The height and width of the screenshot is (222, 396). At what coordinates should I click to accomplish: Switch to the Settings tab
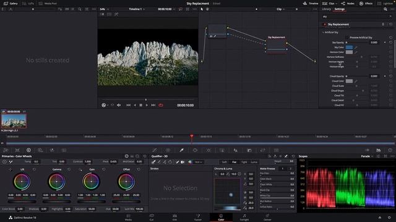(x=340, y=9)
